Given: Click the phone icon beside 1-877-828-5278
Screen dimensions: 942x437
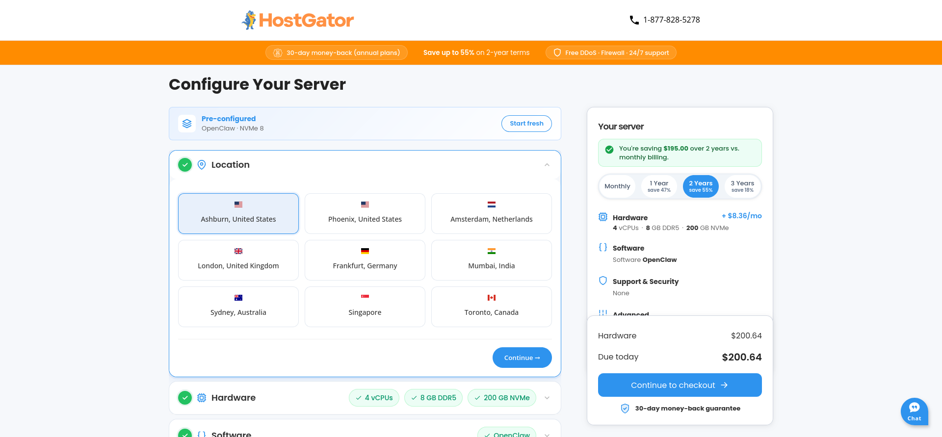Looking at the screenshot, I should click(x=634, y=20).
